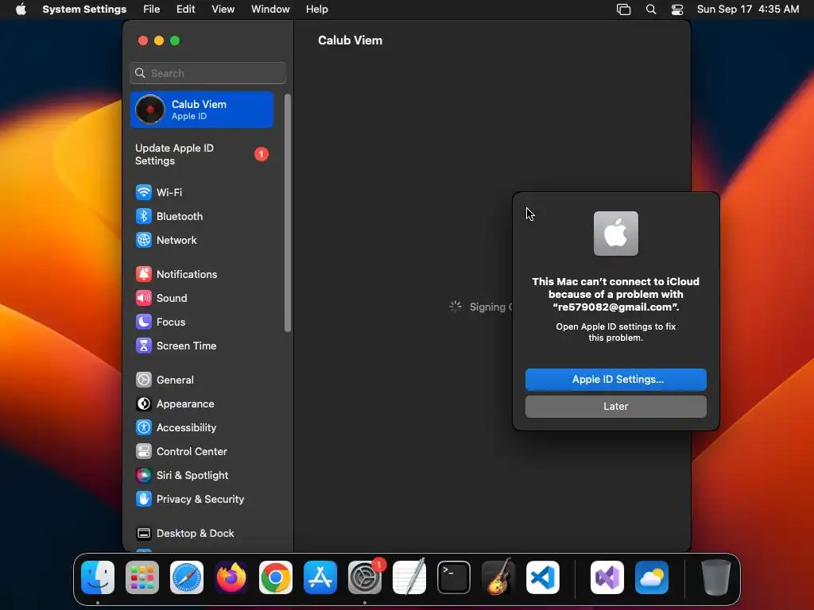This screenshot has width=814, height=610.
Task: Open Spotlight search in menu bar
Action: point(651,10)
